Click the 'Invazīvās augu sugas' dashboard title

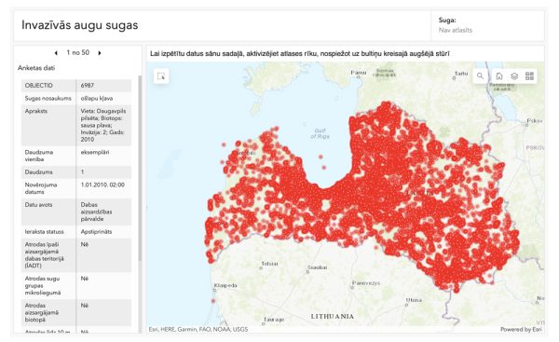tap(80, 25)
